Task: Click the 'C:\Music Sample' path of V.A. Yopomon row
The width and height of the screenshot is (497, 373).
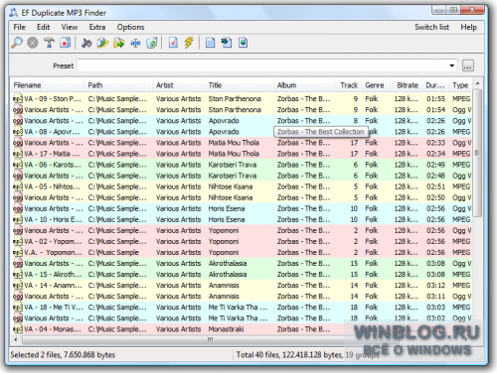Action: click(113, 252)
